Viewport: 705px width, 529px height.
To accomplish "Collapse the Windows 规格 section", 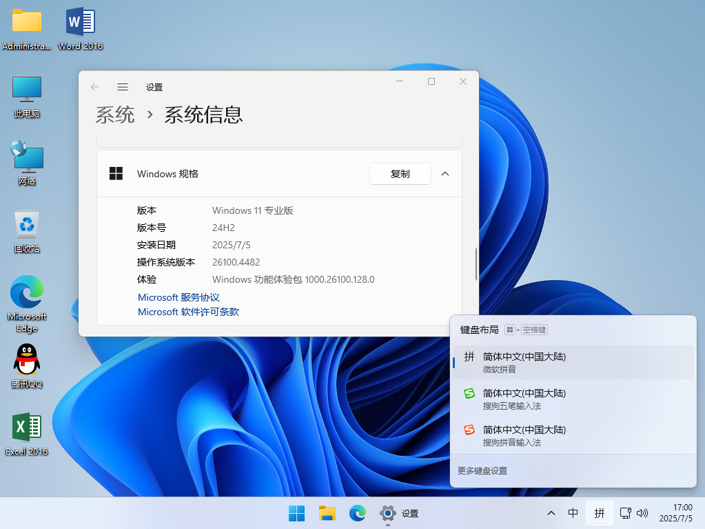I will (x=445, y=174).
